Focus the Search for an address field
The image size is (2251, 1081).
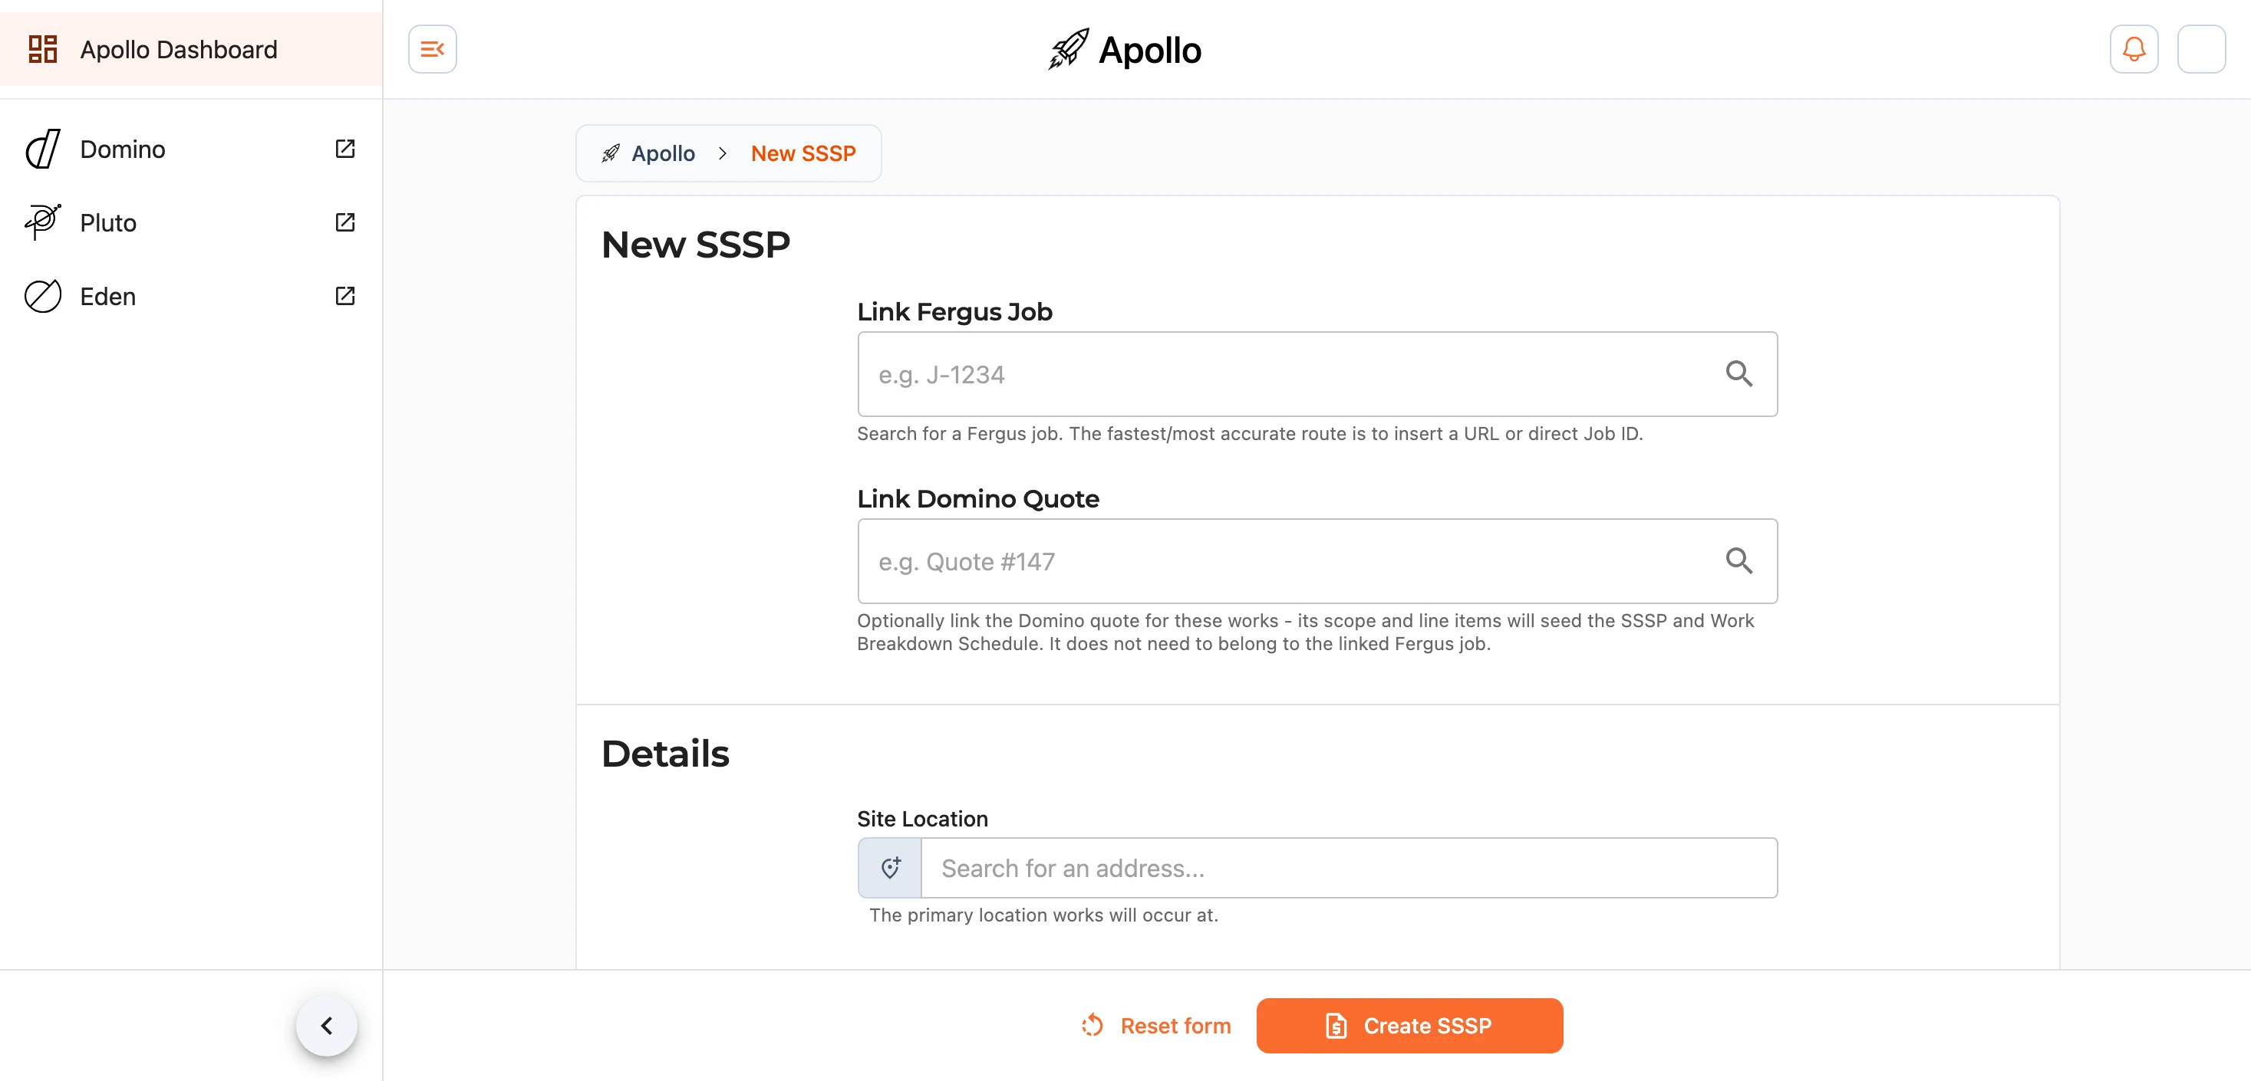(x=1348, y=868)
